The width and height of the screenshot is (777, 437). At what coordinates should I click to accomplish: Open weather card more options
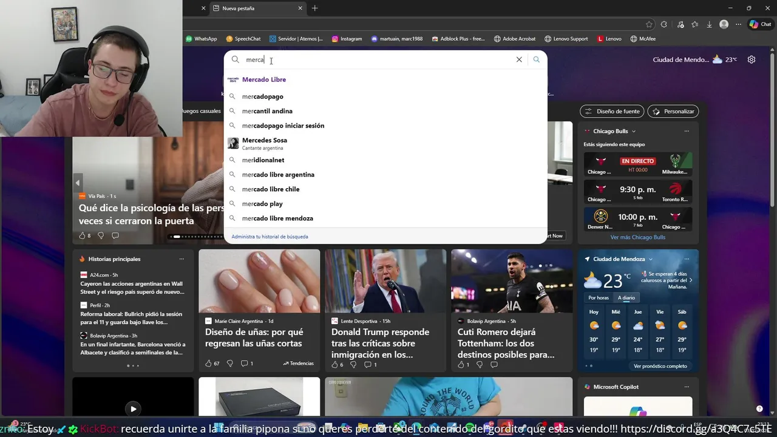pos(687,259)
